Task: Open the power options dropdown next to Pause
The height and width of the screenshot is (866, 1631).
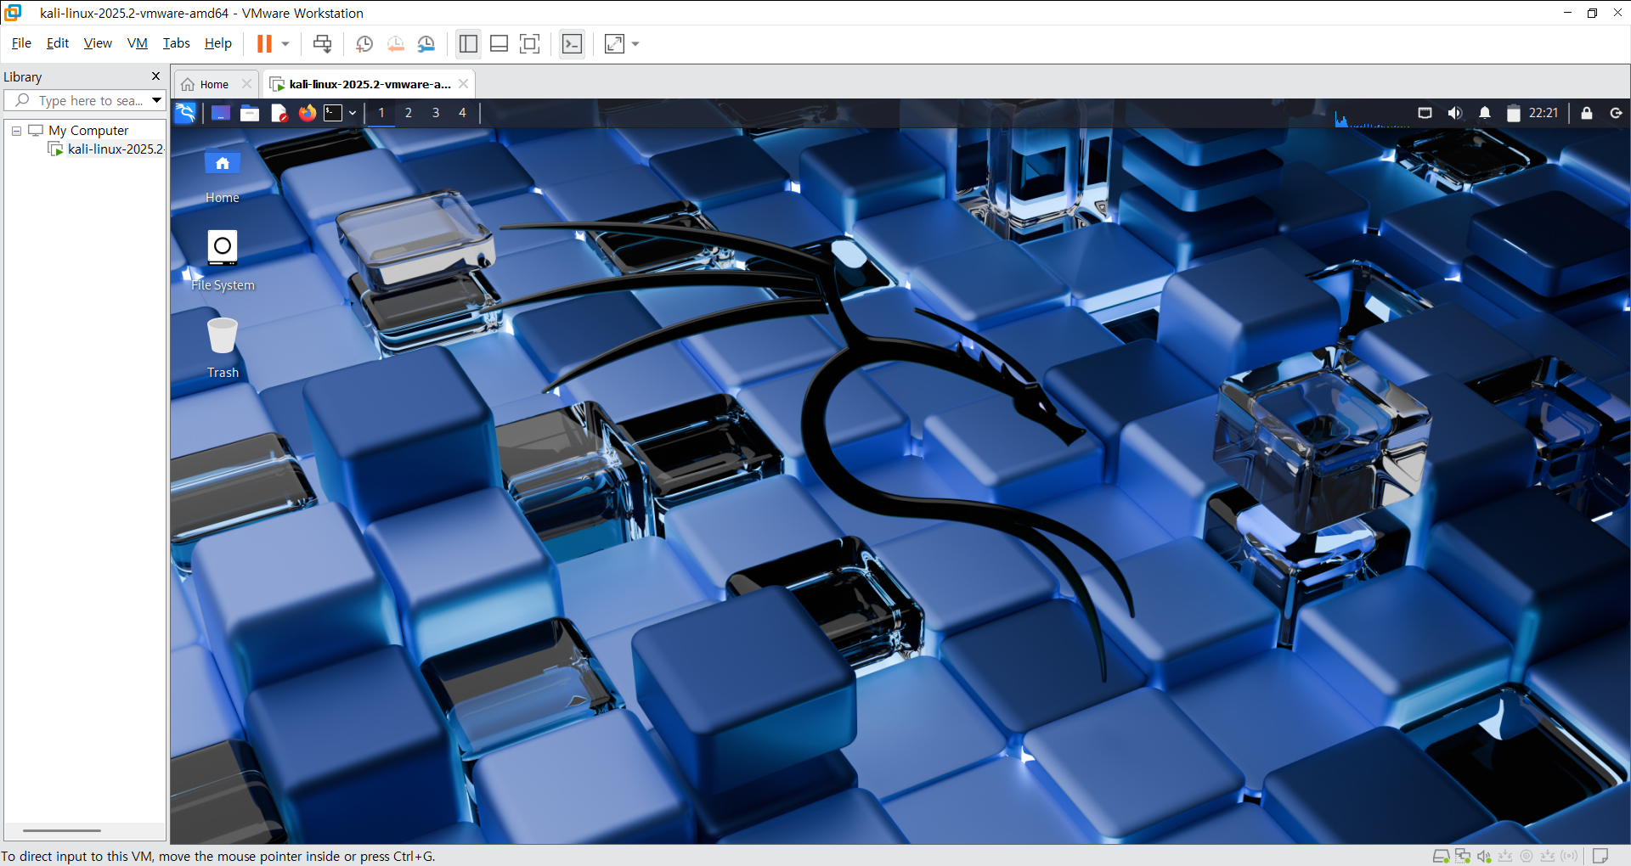Action: point(285,43)
